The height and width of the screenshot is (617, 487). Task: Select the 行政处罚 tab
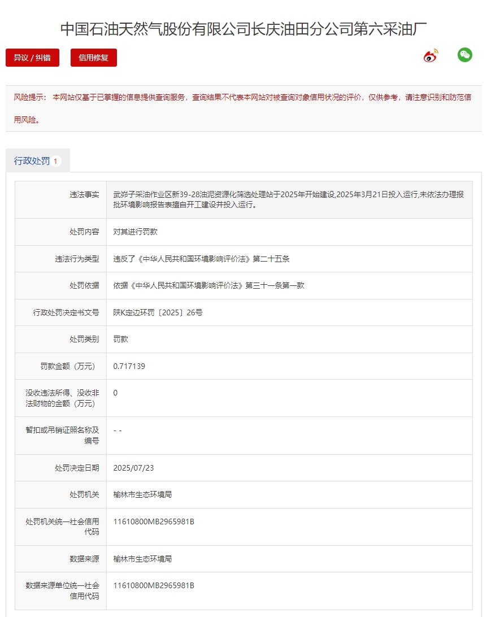pyautogui.click(x=38, y=160)
